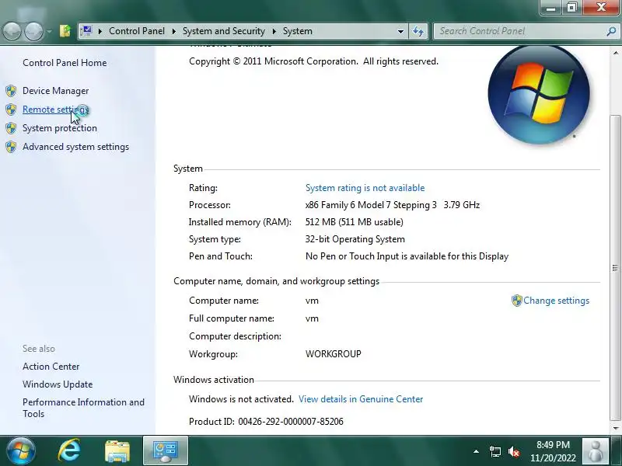622x466 pixels.
Task: Minimize the System window
Action: pyautogui.click(x=551, y=7)
